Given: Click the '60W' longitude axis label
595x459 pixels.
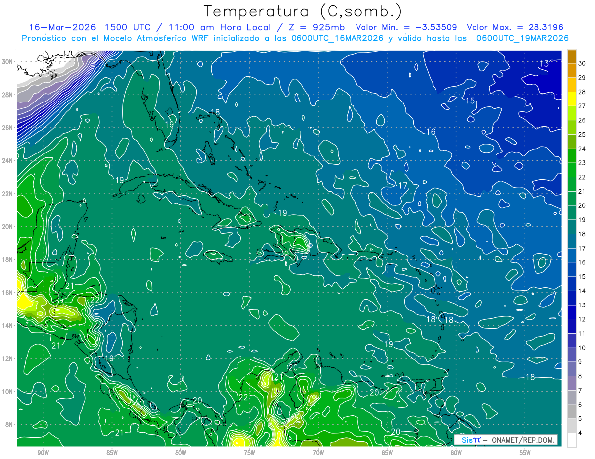Looking at the screenshot, I should 456,453.
